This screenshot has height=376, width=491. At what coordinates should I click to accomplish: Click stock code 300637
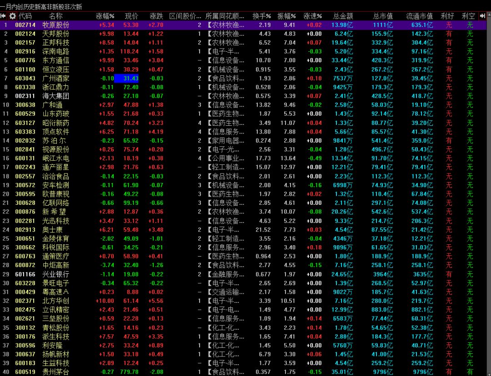25,354
